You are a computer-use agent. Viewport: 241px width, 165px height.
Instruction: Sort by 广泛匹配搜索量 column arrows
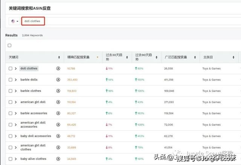click(x=195, y=57)
